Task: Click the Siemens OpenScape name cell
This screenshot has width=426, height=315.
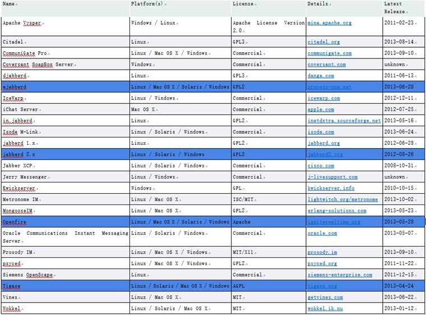Action: point(66,275)
